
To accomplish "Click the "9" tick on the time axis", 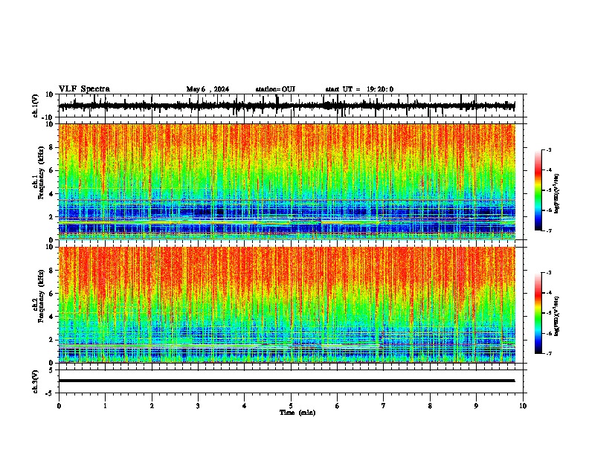I will (476, 406).
